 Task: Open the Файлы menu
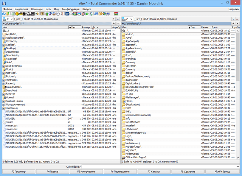tap(7, 9)
